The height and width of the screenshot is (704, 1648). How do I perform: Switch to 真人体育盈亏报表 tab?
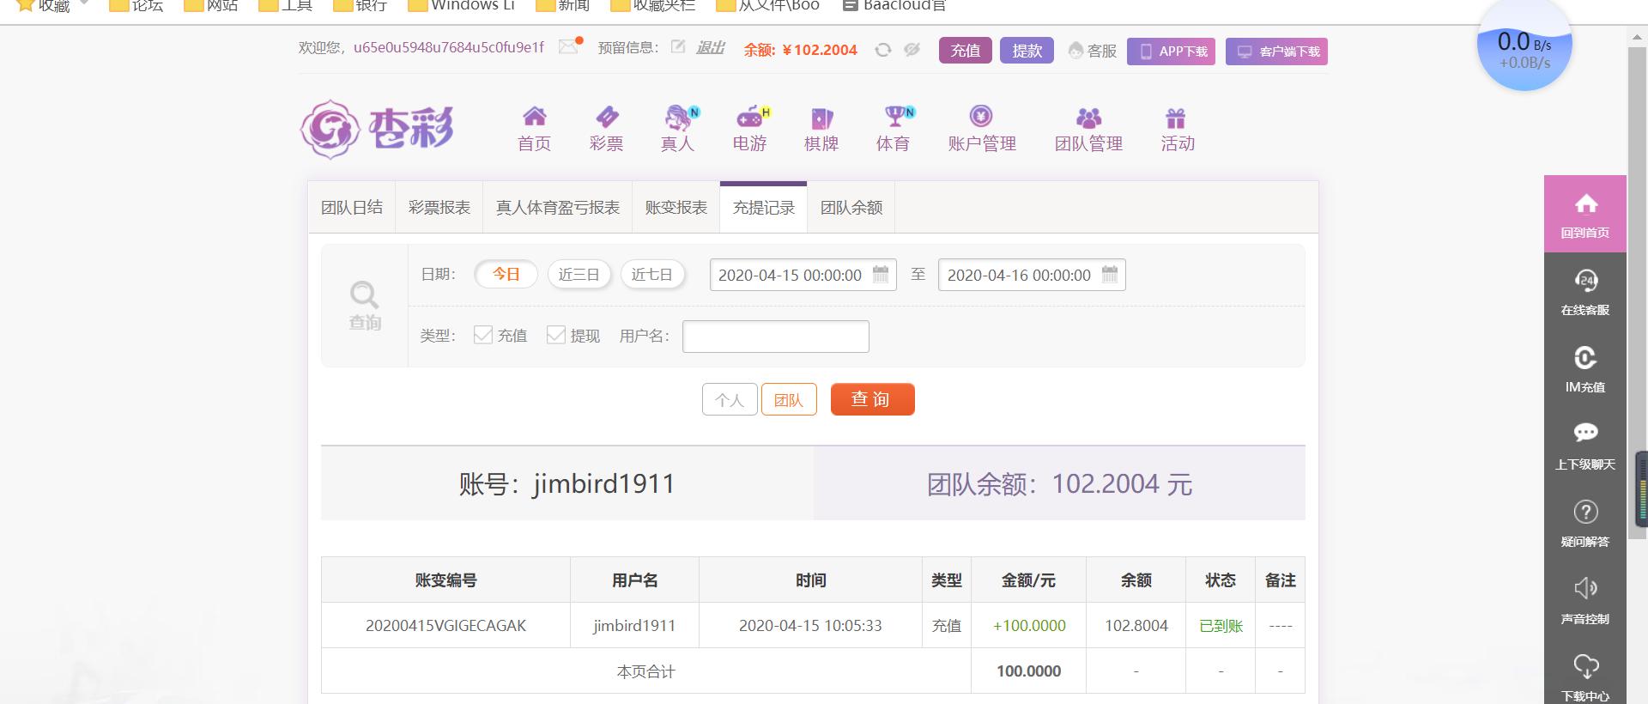coord(558,208)
